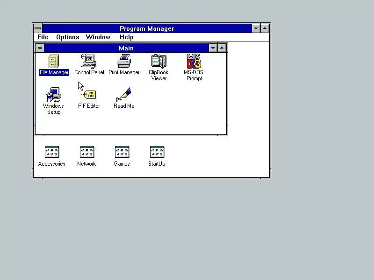Click the 'Control Panel' label text
The width and height of the screenshot is (374, 280).
coord(89,72)
